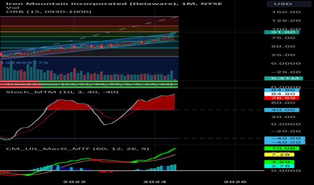The height and width of the screenshot is (185, 314).
Task: Click the 150.00 price axis label
Action: [286, 12]
